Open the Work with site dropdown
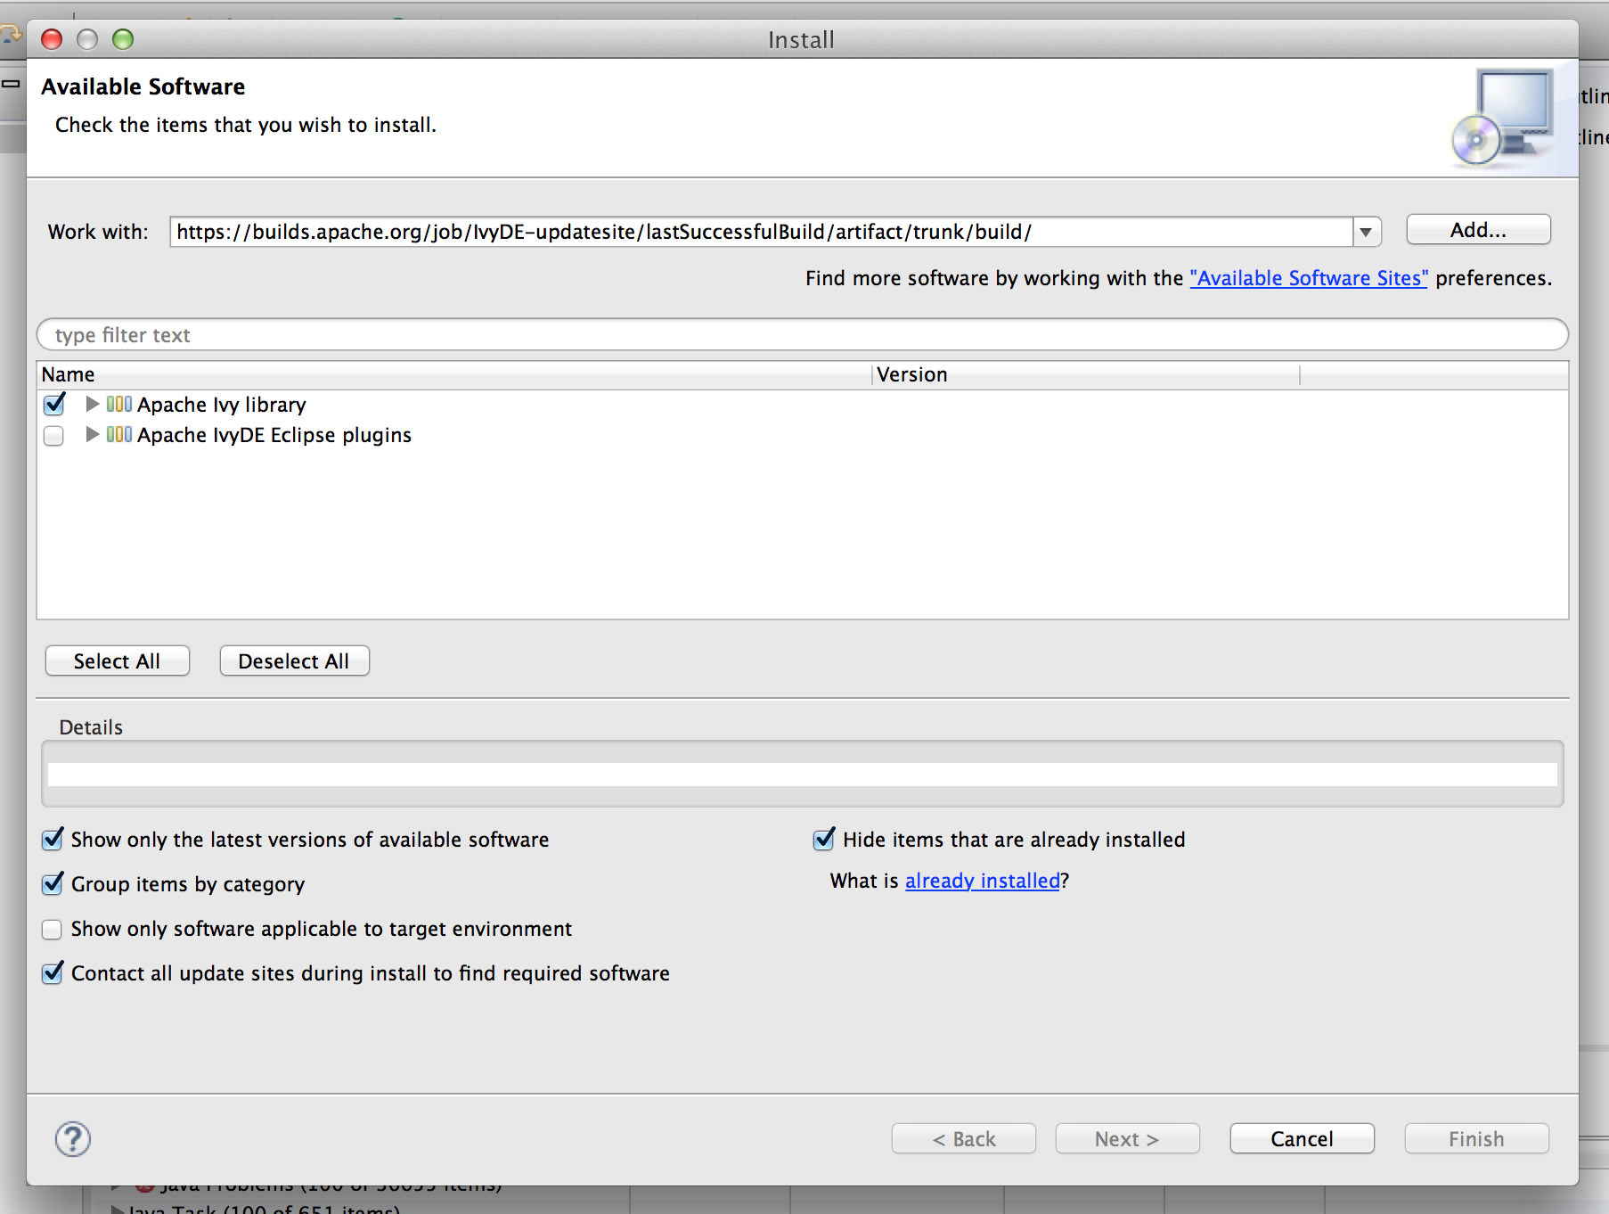This screenshot has height=1214, width=1609. 1366,232
